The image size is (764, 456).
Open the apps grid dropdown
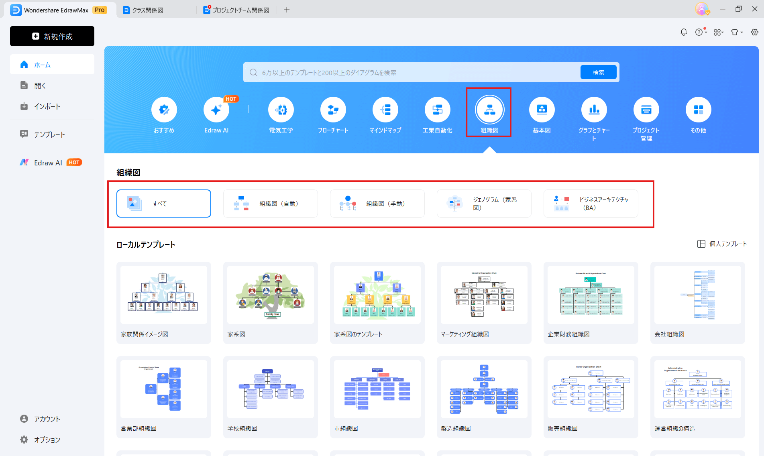[x=719, y=33]
